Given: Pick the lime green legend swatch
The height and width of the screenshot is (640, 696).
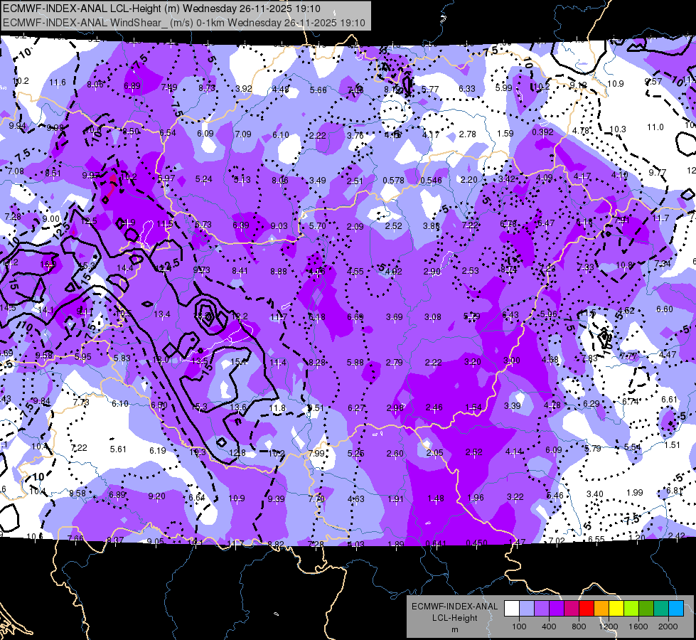Looking at the screenshot, I should 631,609.
